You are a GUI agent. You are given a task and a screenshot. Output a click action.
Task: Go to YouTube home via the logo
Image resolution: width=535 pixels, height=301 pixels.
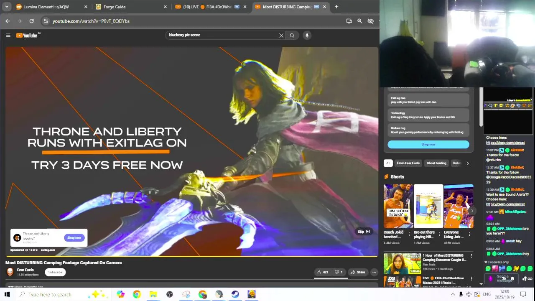click(27, 35)
